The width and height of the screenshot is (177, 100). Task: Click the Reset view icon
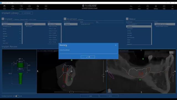(13, 6)
